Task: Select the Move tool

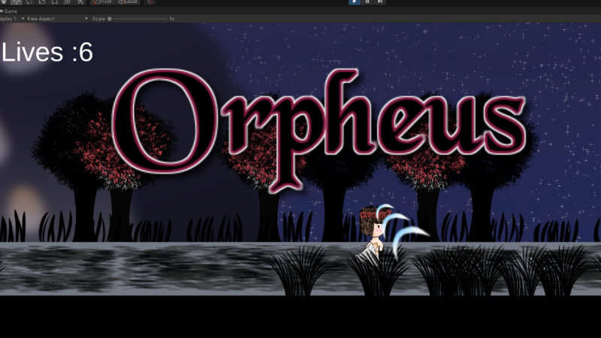Action: tap(16, 2)
